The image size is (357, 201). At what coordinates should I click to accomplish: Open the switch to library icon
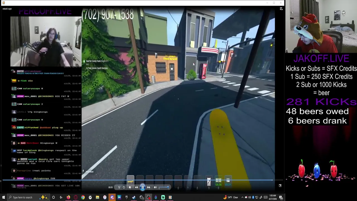(281, 9)
